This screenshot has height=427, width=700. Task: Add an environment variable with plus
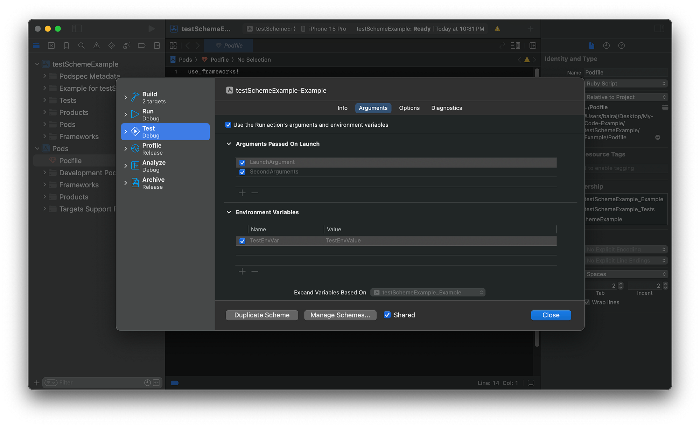pos(242,271)
